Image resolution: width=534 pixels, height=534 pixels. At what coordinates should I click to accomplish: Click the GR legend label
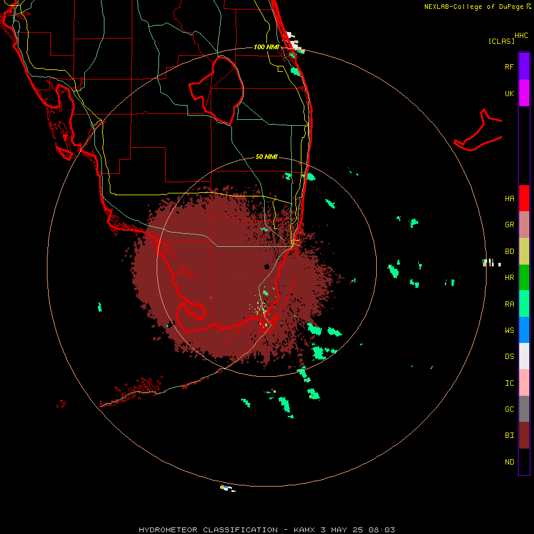(x=509, y=225)
